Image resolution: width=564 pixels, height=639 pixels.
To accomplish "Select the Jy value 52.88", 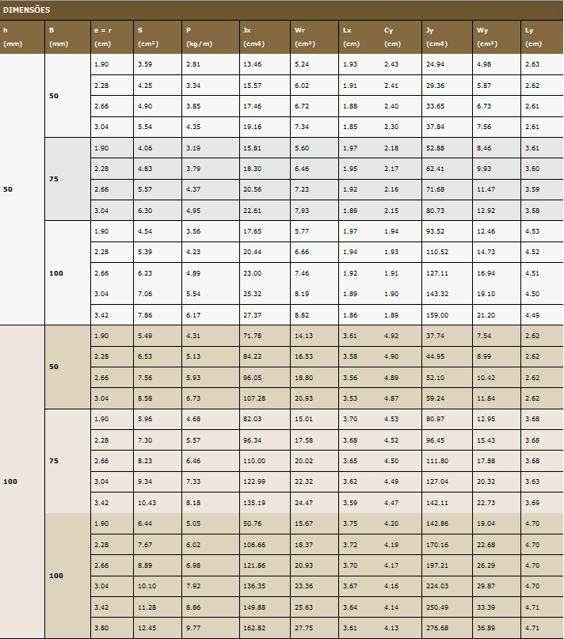I will [x=435, y=148].
